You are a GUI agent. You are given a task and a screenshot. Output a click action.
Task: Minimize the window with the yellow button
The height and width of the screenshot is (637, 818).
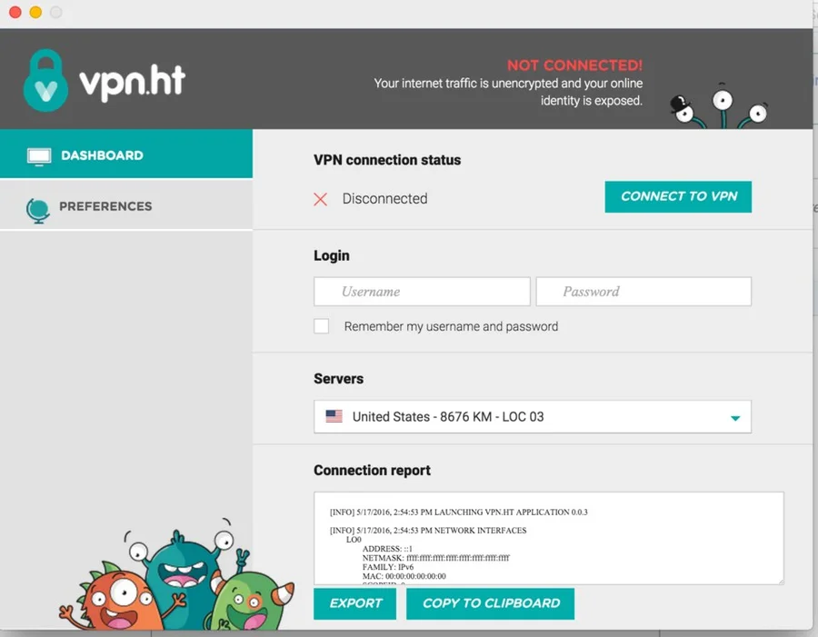[35, 12]
